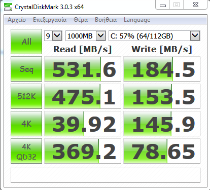This screenshot has height=190, width=210.
Task: Click the CrystalDiskMark app icon in title bar
Action: click(x=8, y=7)
